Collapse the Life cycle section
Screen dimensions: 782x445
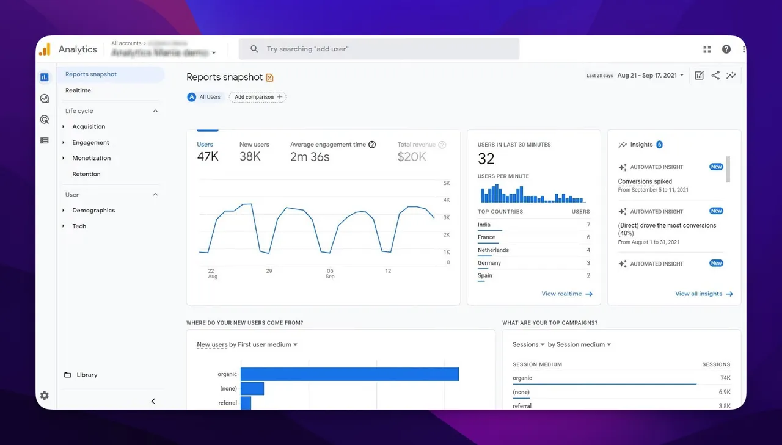pyautogui.click(x=155, y=111)
